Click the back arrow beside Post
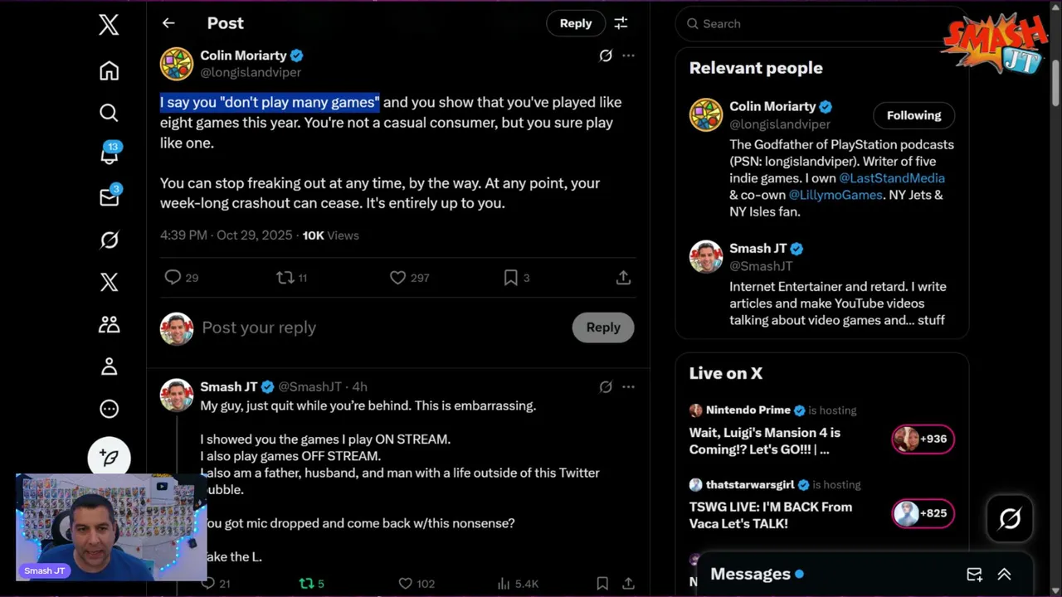 (168, 23)
